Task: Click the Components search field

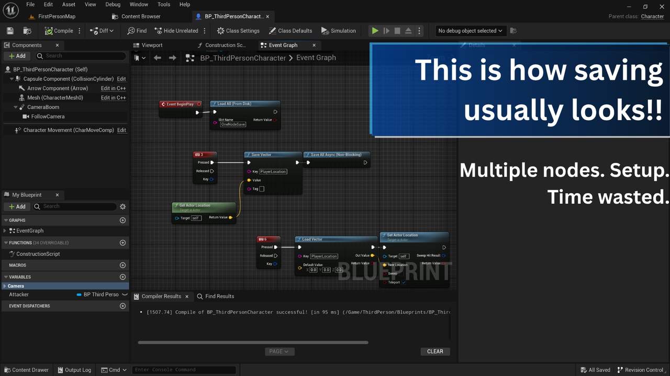Action: click(81, 56)
